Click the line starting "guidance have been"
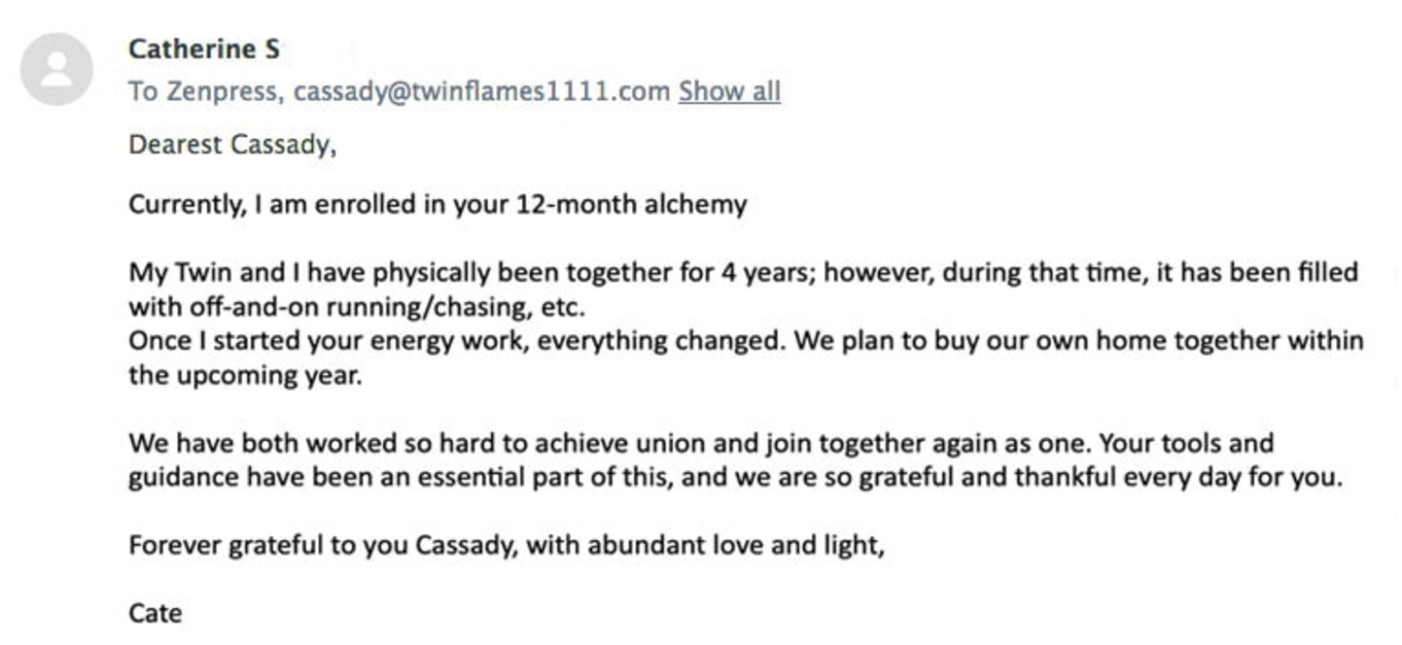The height and width of the screenshot is (645, 1402). pyautogui.click(x=735, y=478)
